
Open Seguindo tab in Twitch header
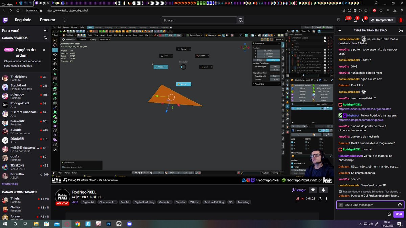[23, 20]
